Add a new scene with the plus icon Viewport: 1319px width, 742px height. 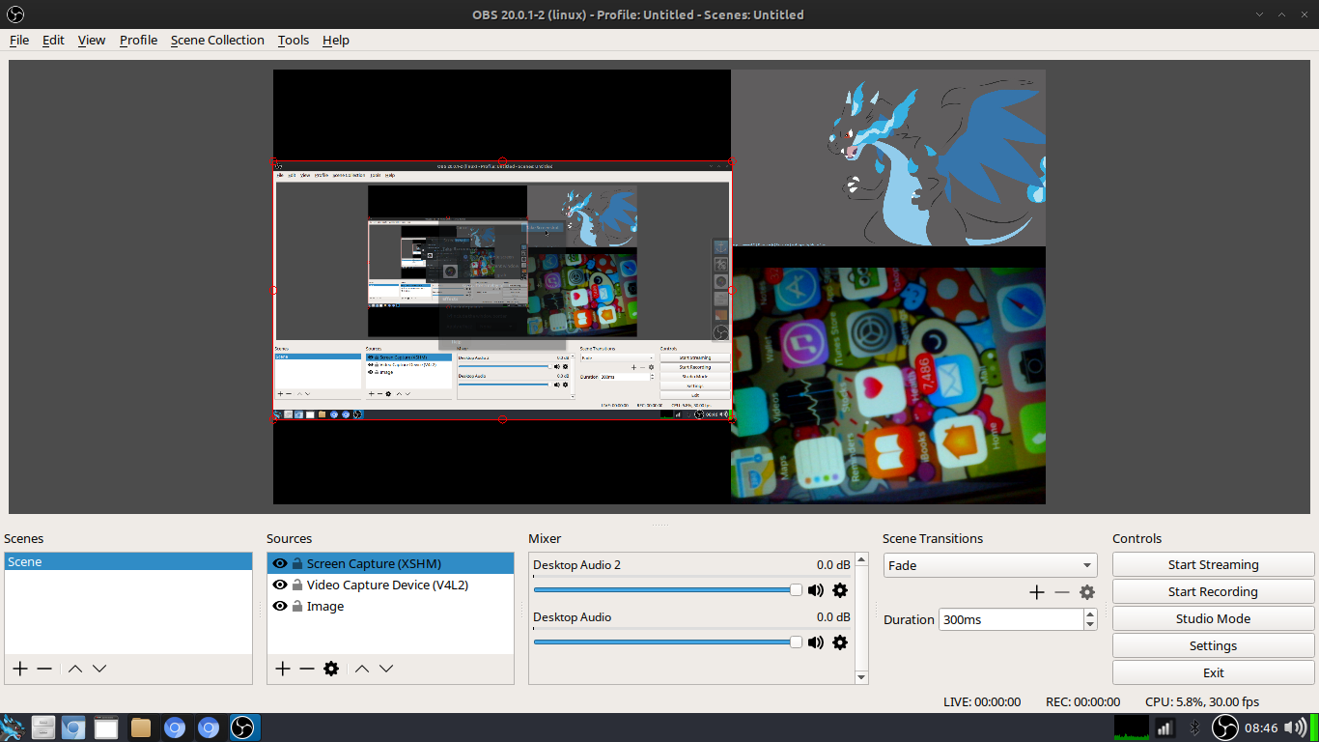point(19,668)
